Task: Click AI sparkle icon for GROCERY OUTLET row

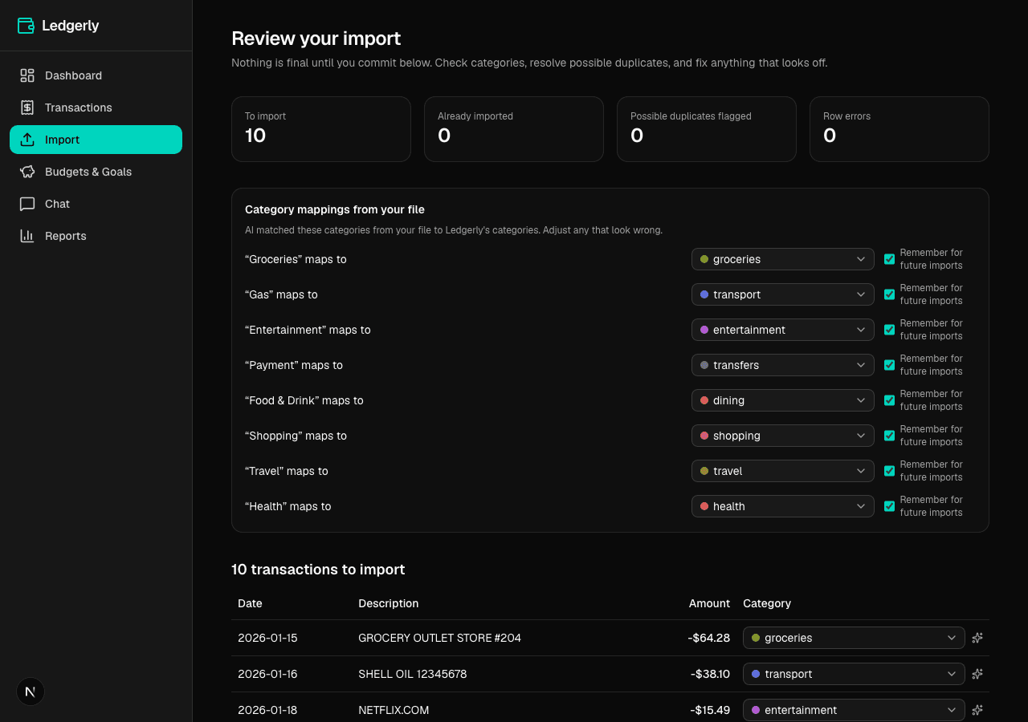Action: click(x=977, y=638)
